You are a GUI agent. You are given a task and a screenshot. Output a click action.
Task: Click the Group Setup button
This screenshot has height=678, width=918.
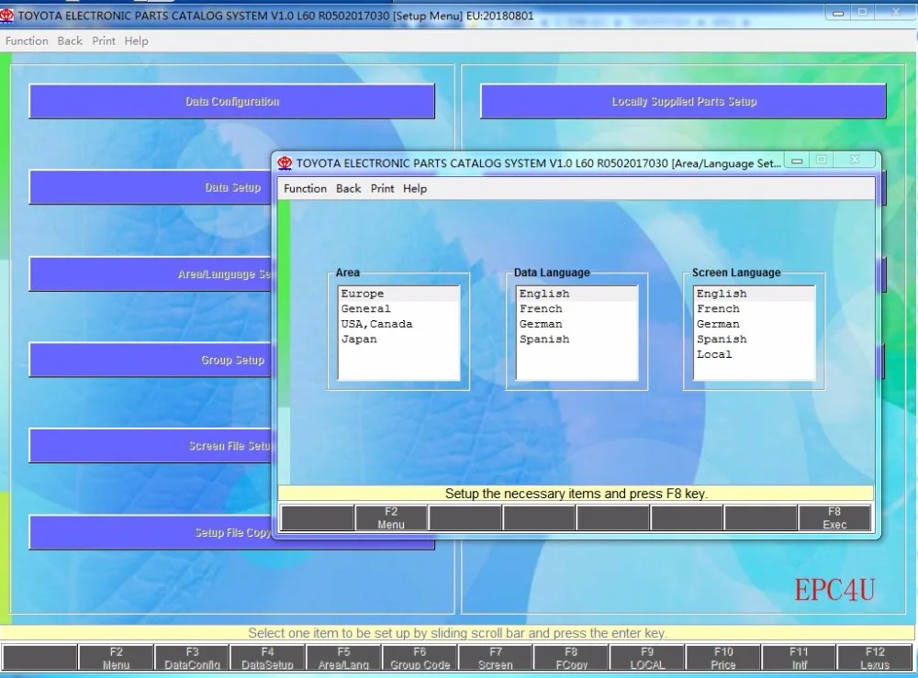151,360
